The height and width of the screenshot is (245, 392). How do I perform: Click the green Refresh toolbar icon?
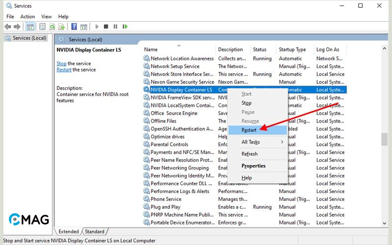[52, 26]
